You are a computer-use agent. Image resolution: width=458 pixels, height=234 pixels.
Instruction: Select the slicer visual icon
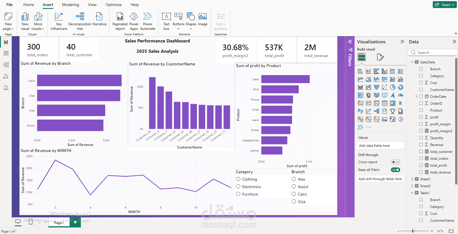[x=377, y=103]
